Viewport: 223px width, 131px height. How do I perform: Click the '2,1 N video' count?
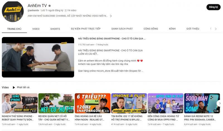[x=71, y=10]
